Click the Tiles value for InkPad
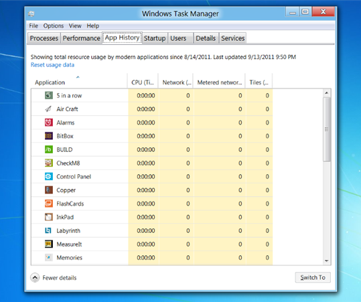361x302 pixels. (x=267, y=217)
